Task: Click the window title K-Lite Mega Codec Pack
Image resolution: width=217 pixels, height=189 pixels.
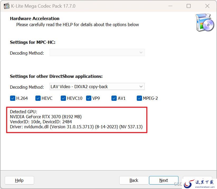Action: pyautogui.click(x=43, y=6)
